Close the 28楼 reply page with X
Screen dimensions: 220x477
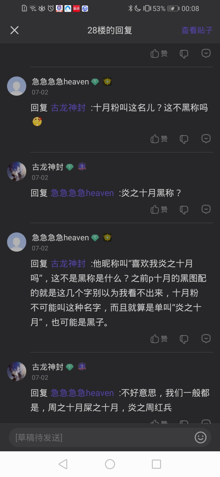(x=14, y=30)
